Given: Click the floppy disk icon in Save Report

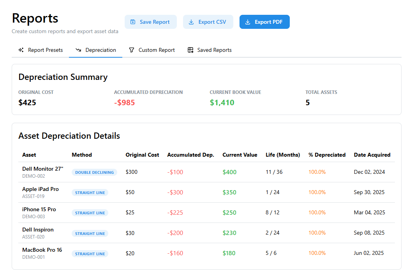Looking at the screenshot, I should [x=133, y=22].
